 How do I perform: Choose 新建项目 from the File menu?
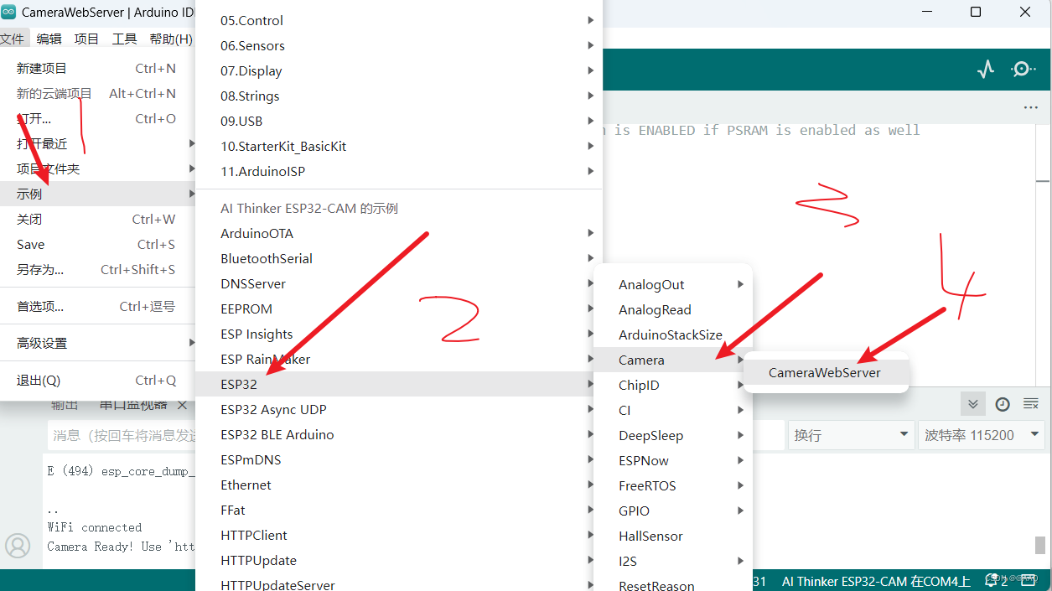coord(97,68)
